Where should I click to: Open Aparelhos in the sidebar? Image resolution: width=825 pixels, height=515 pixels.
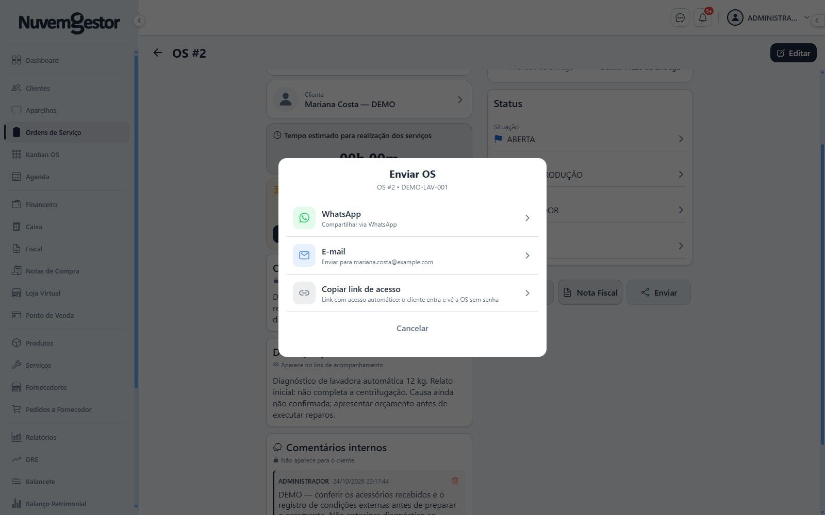point(67,110)
